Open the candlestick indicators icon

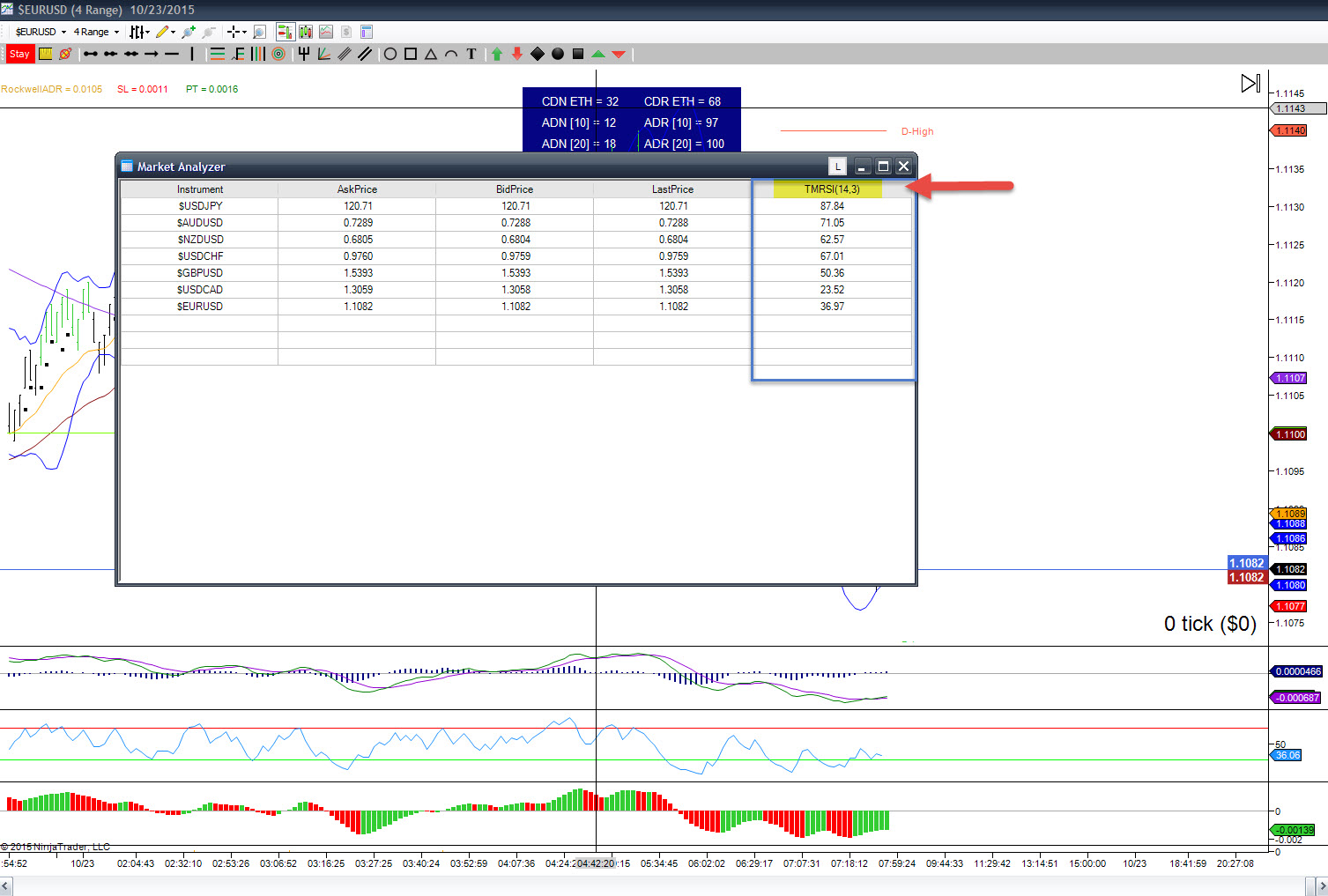[x=306, y=32]
